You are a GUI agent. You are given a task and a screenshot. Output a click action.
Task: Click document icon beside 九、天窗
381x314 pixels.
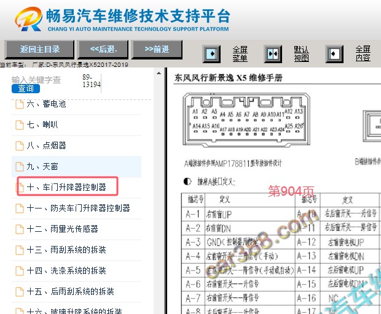tap(20, 167)
